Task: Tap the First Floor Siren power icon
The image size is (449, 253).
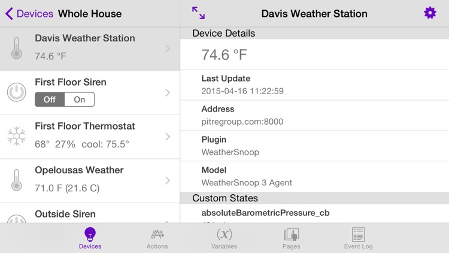Action: coord(16,92)
